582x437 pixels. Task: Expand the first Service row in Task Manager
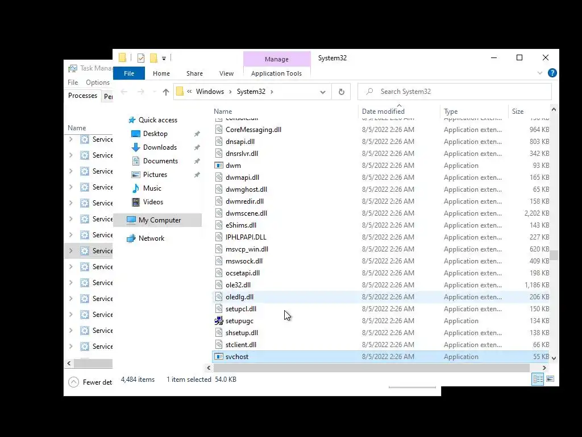click(70, 139)
